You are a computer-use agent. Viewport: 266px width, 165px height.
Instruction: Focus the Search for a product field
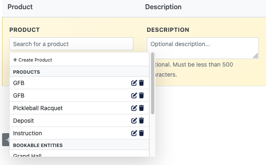71,44
